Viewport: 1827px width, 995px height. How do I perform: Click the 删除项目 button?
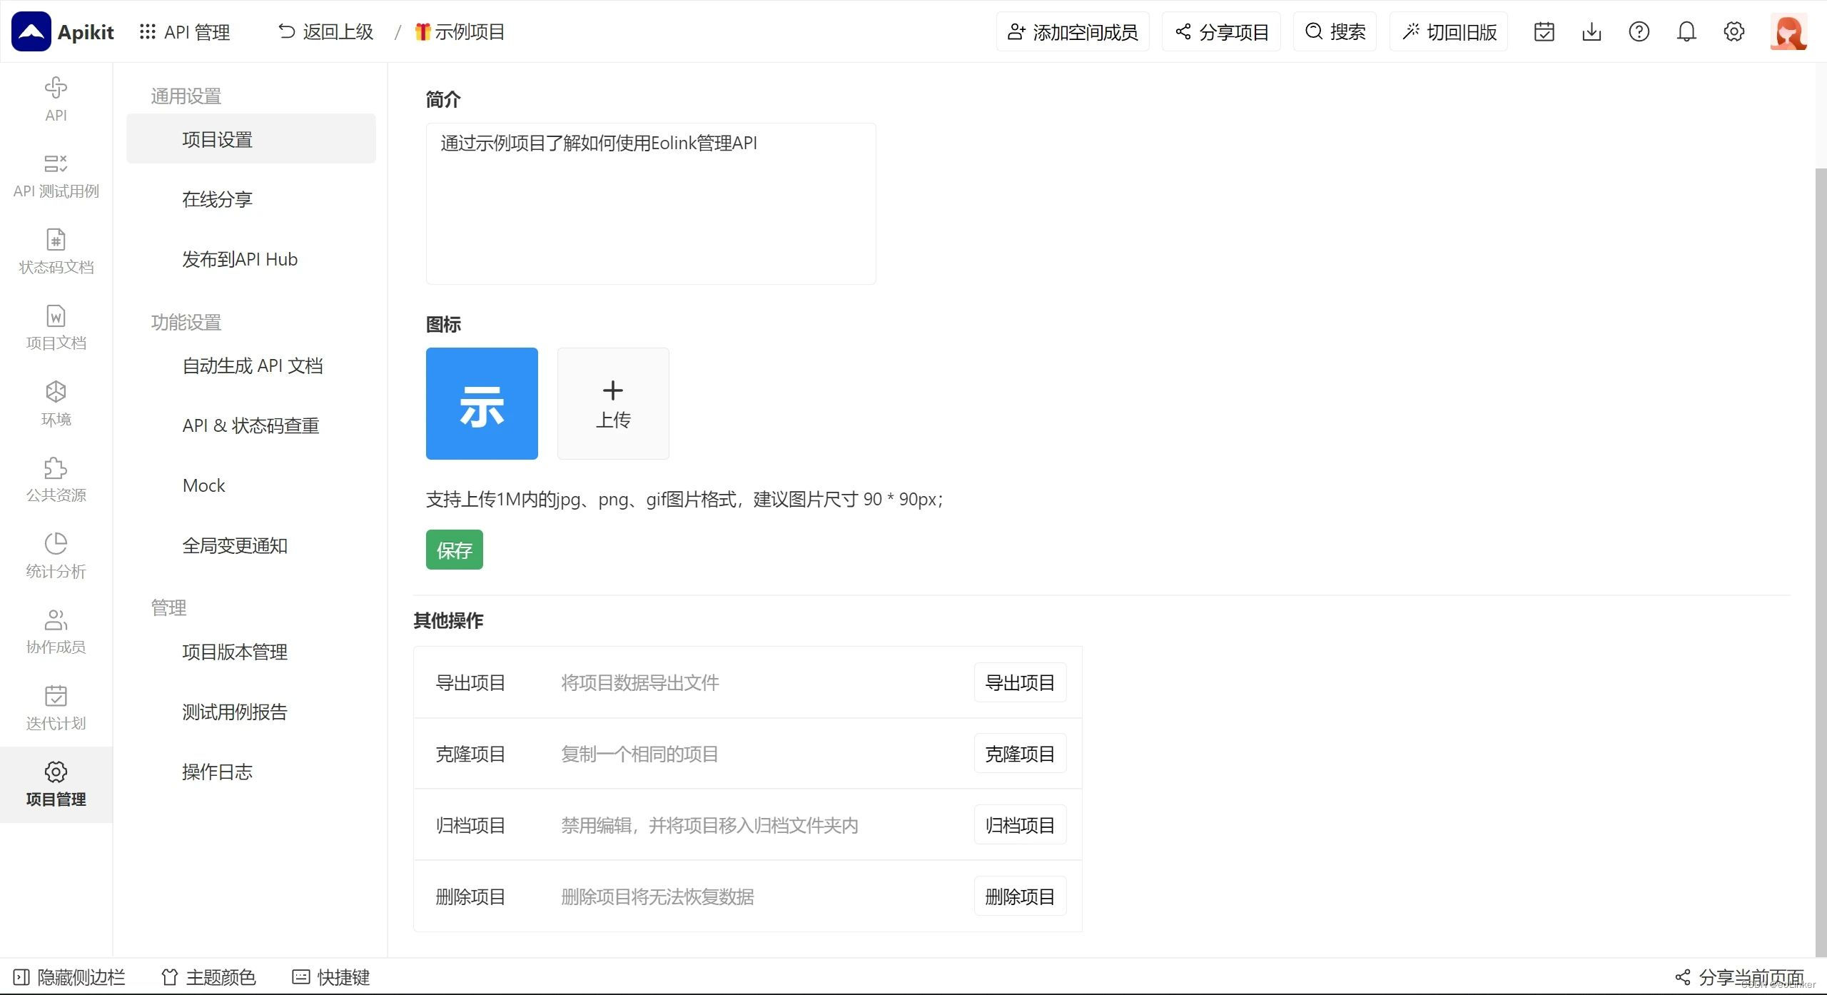click(1019, 896)
